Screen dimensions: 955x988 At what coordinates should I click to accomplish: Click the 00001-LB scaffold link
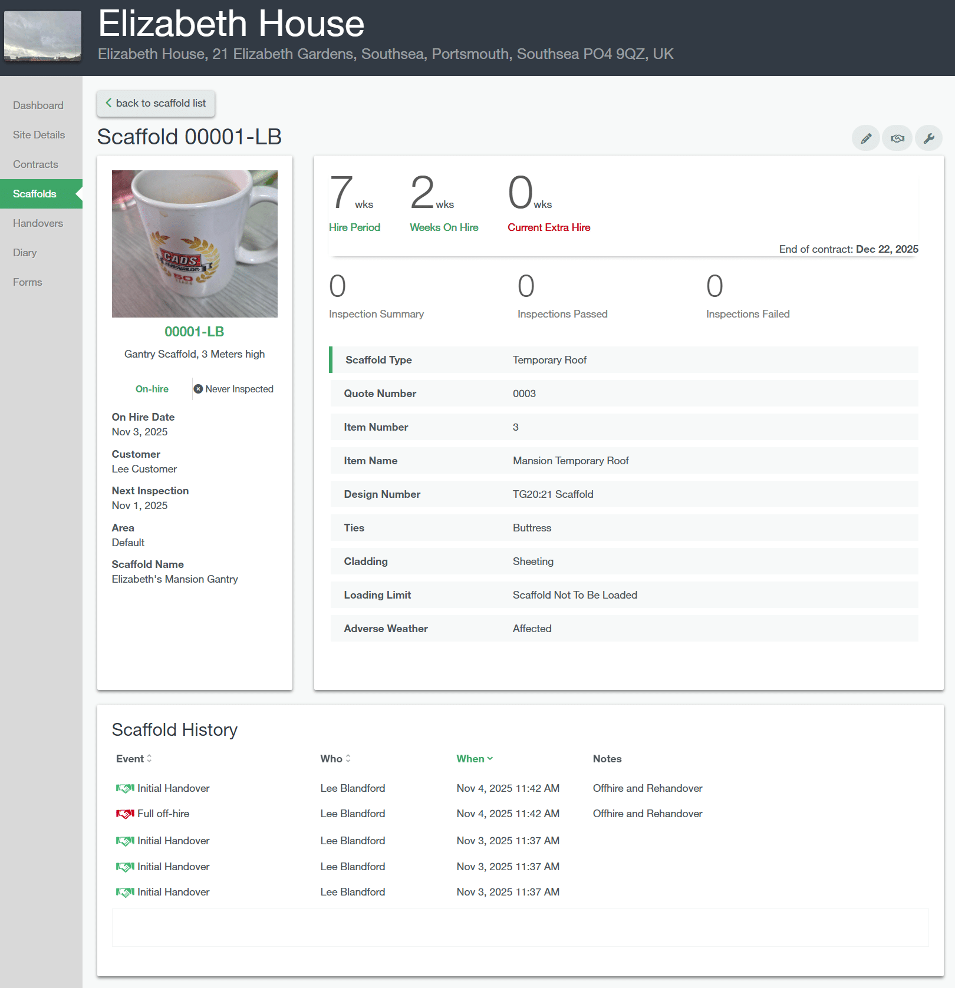pyautogui.click(x=194, y=332)
